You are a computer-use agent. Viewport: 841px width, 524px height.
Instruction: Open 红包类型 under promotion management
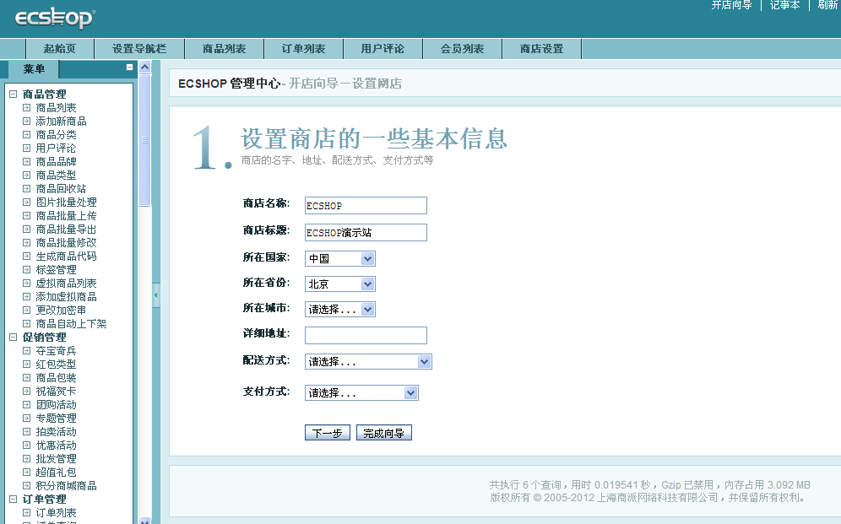[x=56, y=365]
